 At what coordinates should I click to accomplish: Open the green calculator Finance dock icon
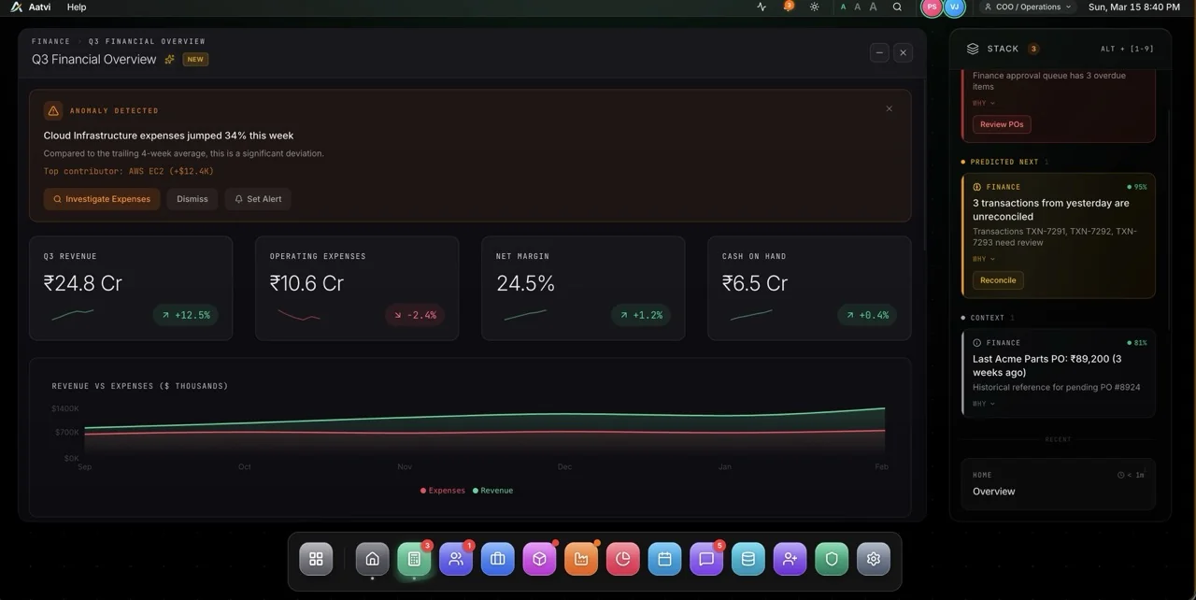414,559
